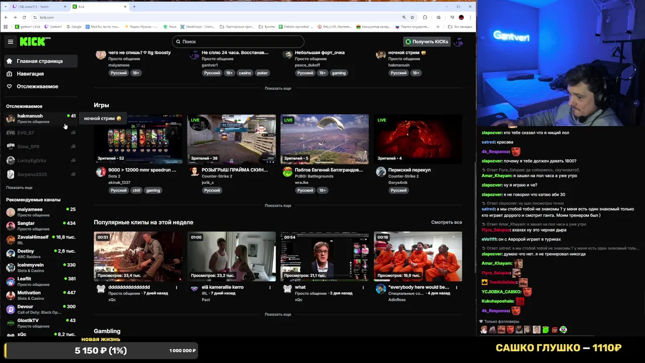Open the browser tab search dropdown

[x=6, y=7]
